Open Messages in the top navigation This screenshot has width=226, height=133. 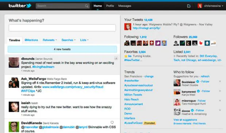125,6
